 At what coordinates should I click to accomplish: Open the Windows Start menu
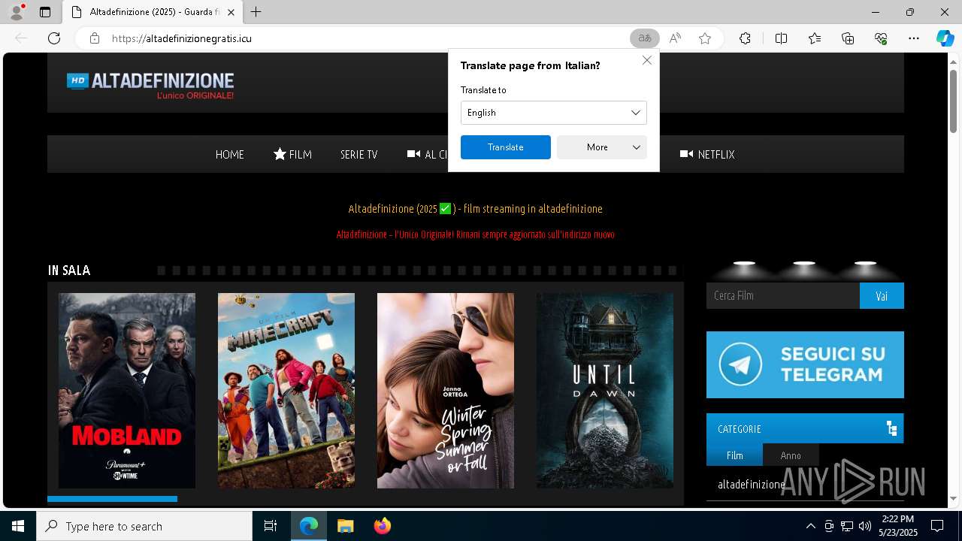(18, 526)
